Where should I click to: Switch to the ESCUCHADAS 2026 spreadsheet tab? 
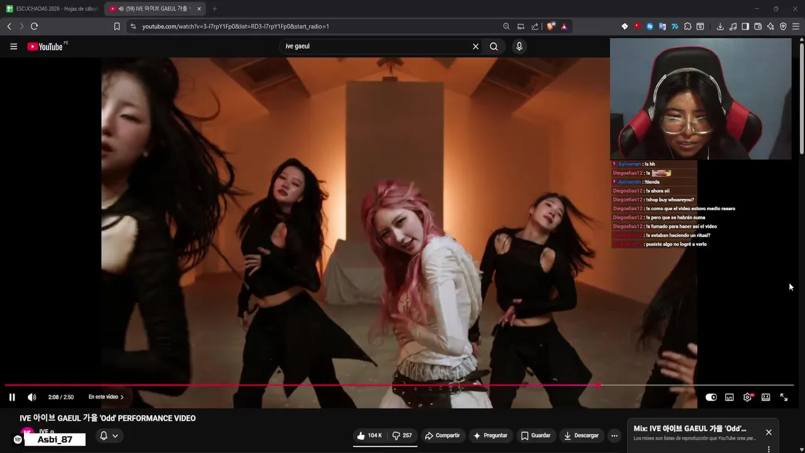click(x=52, y=9)
